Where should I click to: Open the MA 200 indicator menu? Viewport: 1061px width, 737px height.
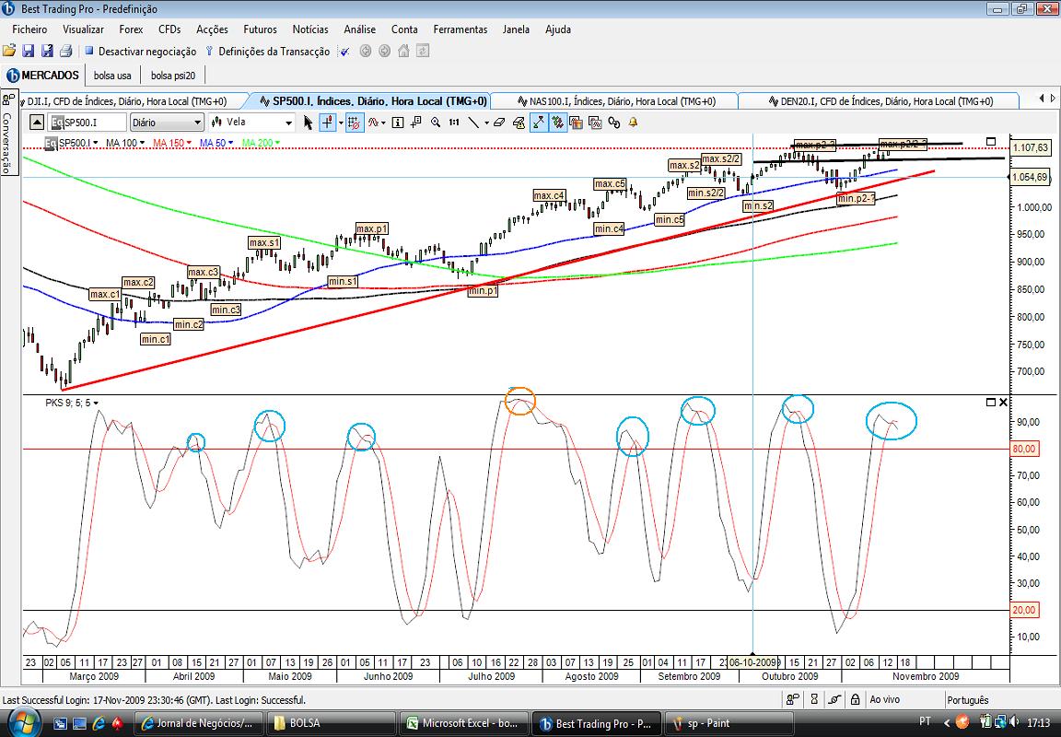(x=261, y=143)
